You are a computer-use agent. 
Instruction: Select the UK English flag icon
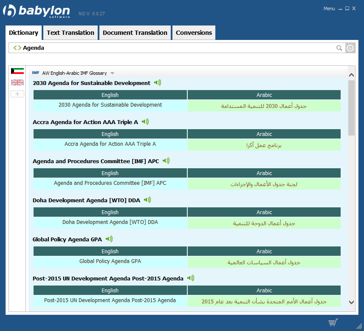coord(17,82)
